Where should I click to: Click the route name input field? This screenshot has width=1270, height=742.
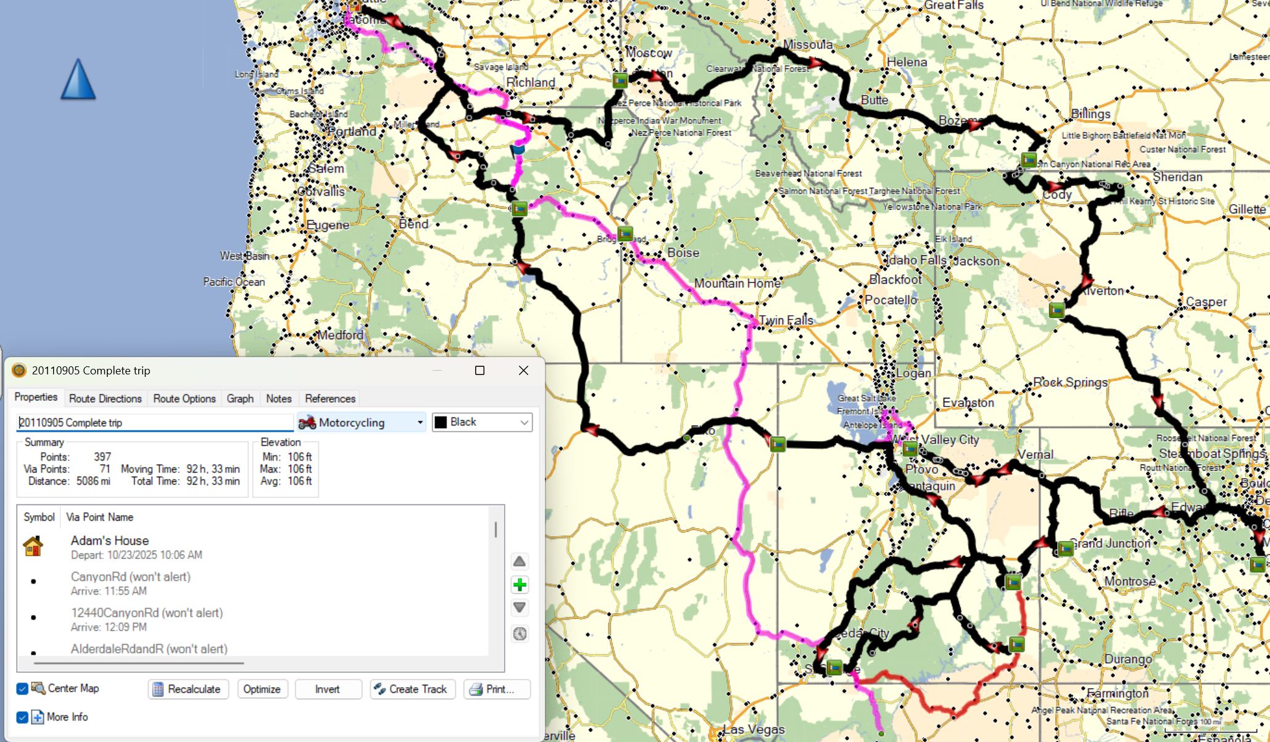pos(154,423)
